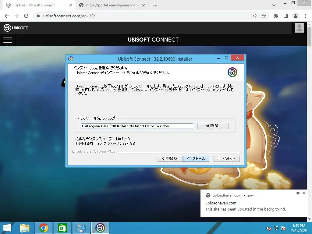Viewport: 312px width, 234px height.
Task: Click the scrollbar down arrow
Action: (309, 219)
